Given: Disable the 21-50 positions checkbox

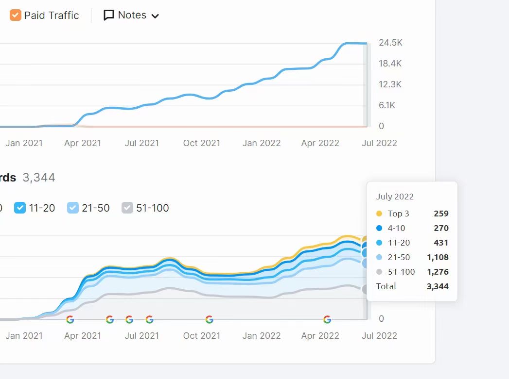Looking at the screenshot, I should point(73,208).
